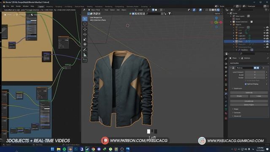
Task: Open the Add Modifier dropdown
Action: tap(249, 63)
